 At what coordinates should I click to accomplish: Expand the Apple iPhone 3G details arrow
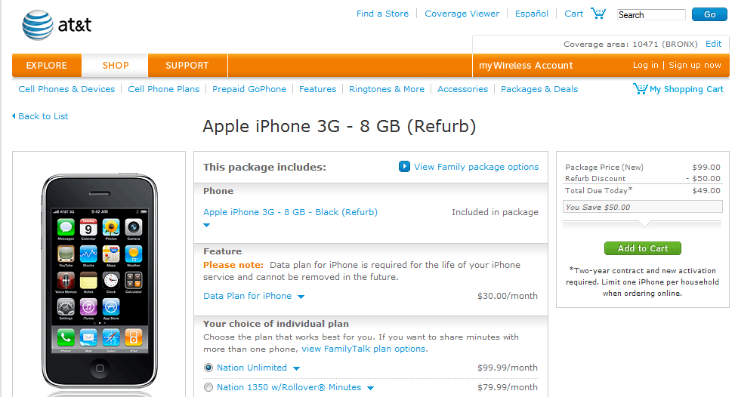207,225
